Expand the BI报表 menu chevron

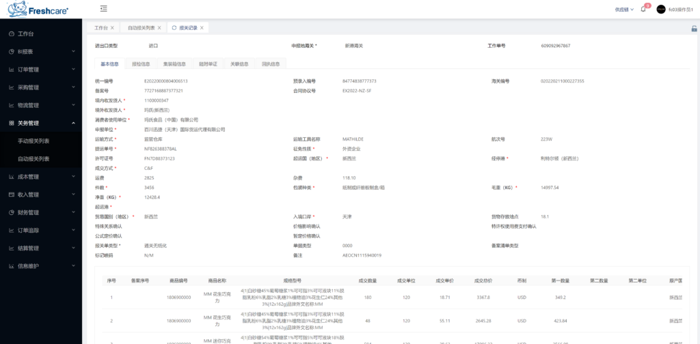(73, 52)
